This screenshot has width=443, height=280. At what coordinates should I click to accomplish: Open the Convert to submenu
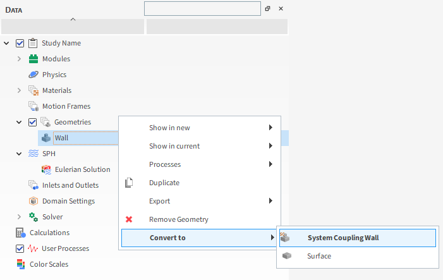pyautogui.click(x=200, y=238)
